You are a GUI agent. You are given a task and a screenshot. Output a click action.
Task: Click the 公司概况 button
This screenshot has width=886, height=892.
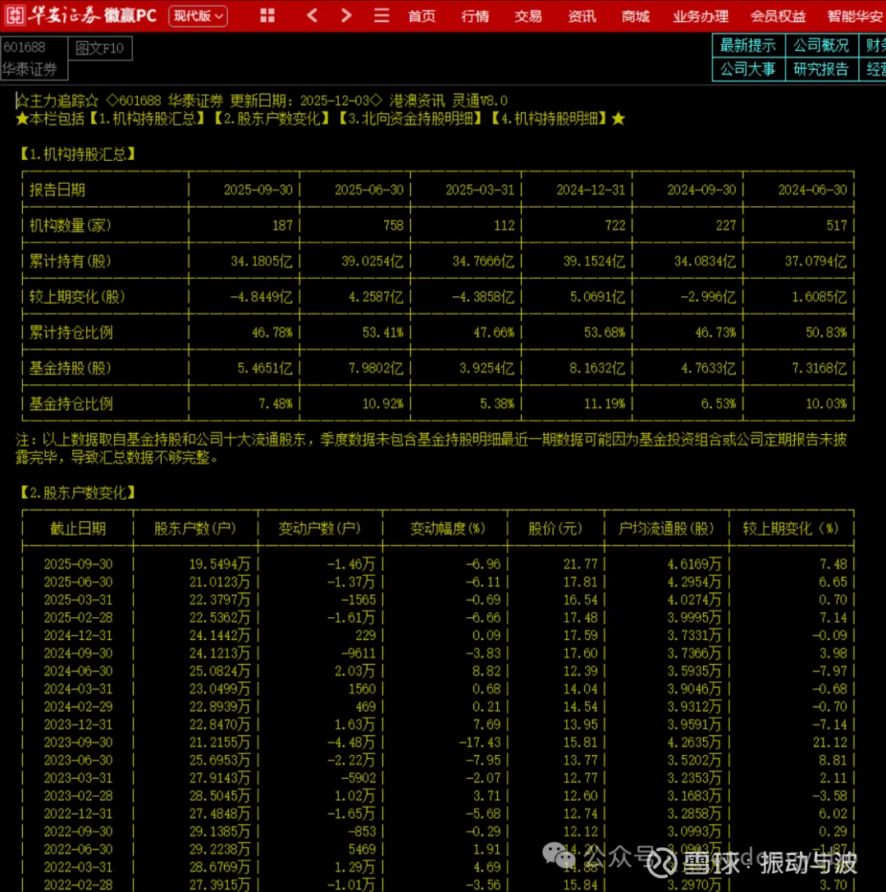pyautogui.click(x=821, y=45)
